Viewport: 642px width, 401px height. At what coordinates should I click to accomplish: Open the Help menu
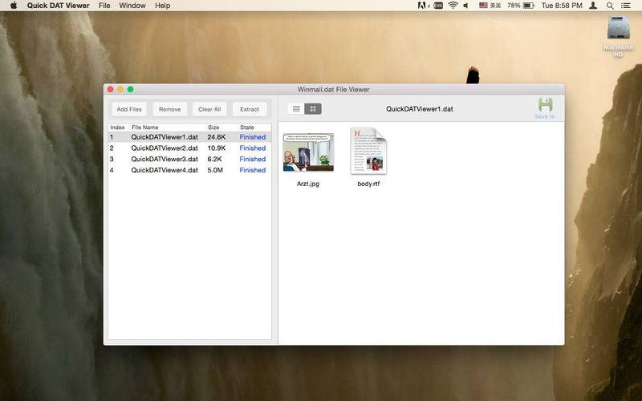click(x=163, y=6)
